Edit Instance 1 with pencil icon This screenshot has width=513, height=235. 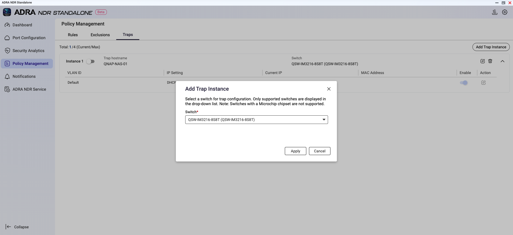point(482,61)
